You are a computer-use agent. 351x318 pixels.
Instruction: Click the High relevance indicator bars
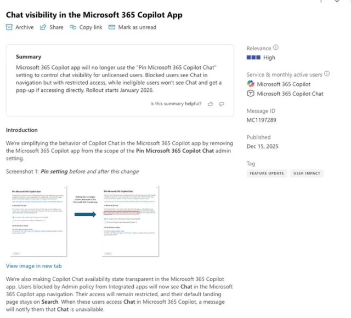click(253, 57)
